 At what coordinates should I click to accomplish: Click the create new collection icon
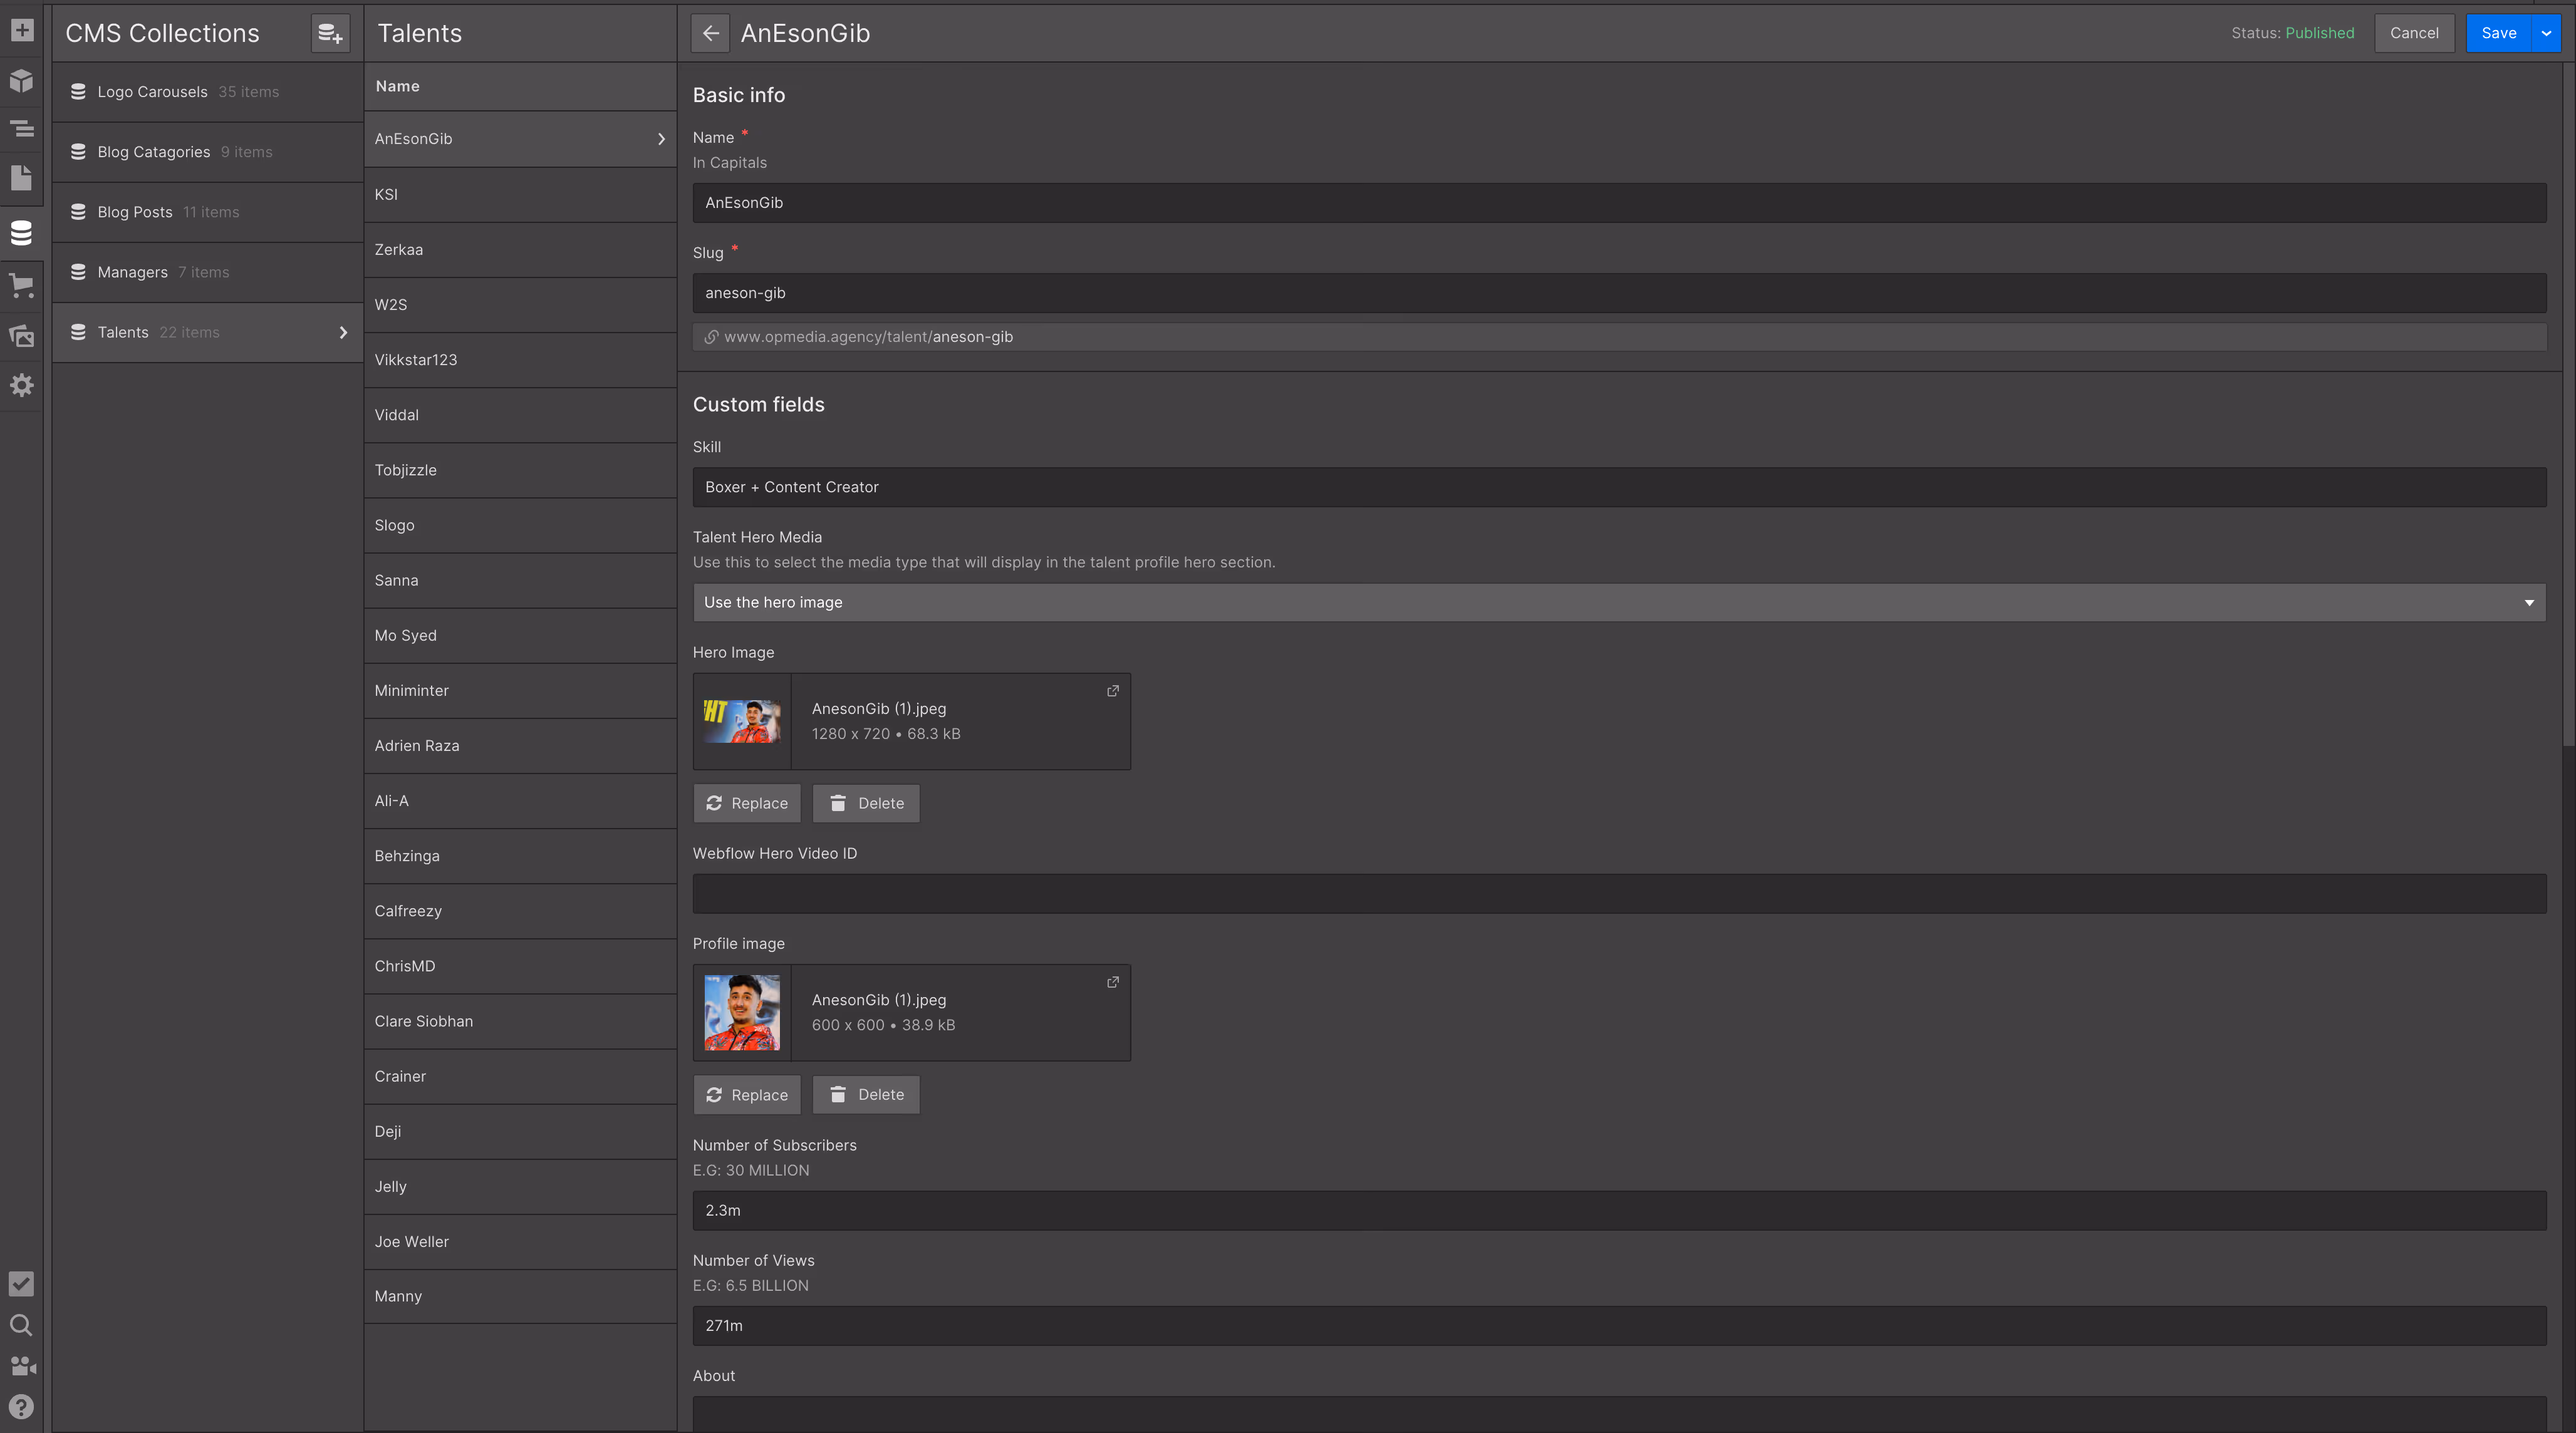pos(330,33)
